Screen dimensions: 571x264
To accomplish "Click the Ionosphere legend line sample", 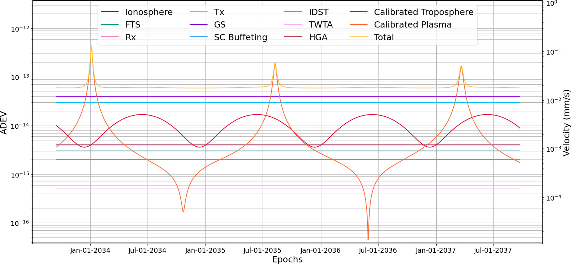I will (x=109, y=12).
